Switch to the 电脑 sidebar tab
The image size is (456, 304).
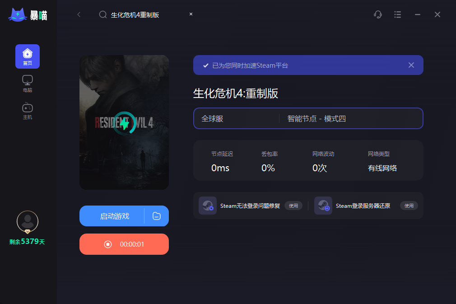[x=28, y=84]
